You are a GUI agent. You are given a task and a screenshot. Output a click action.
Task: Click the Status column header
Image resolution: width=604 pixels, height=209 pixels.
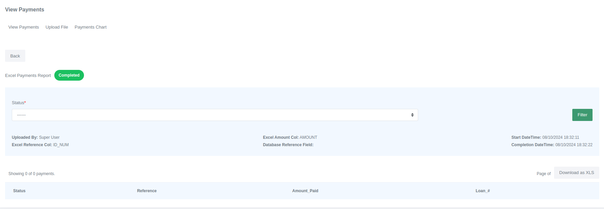19,191
